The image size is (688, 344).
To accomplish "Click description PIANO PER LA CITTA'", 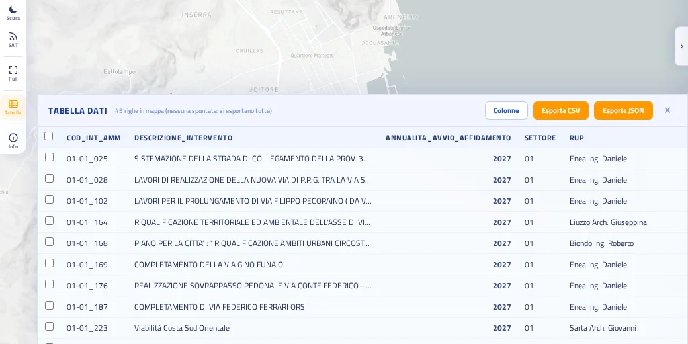I will (x=252, y=243).
